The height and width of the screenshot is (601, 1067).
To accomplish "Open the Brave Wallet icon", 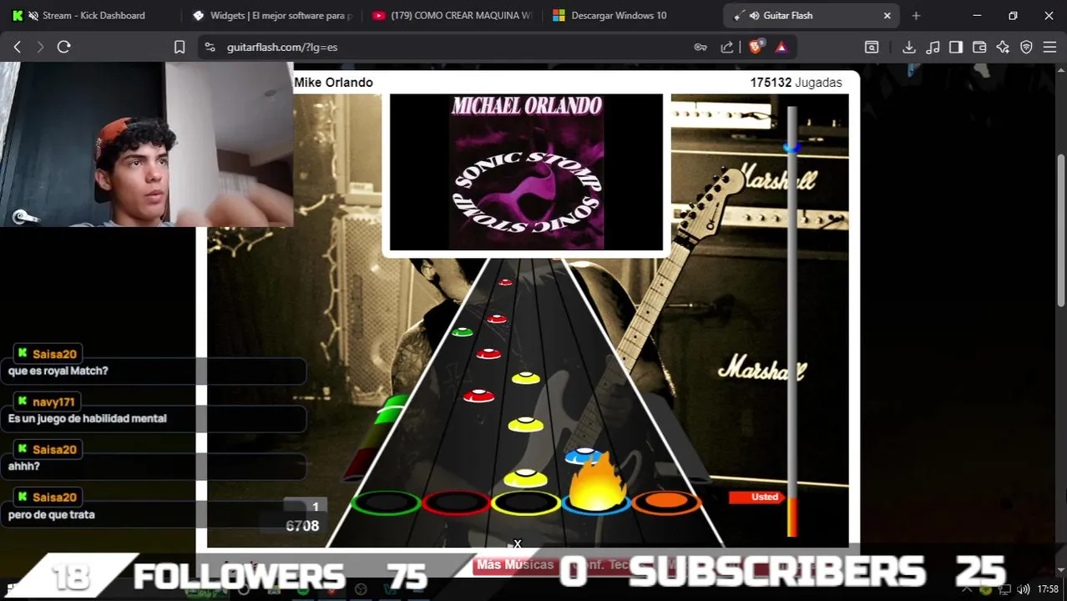I will pos(979,48).
